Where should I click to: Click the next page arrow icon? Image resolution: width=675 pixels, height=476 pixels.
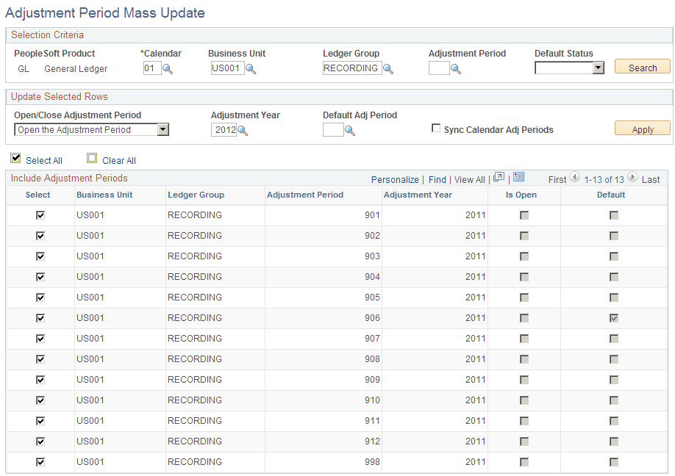(x=633, y=178)
